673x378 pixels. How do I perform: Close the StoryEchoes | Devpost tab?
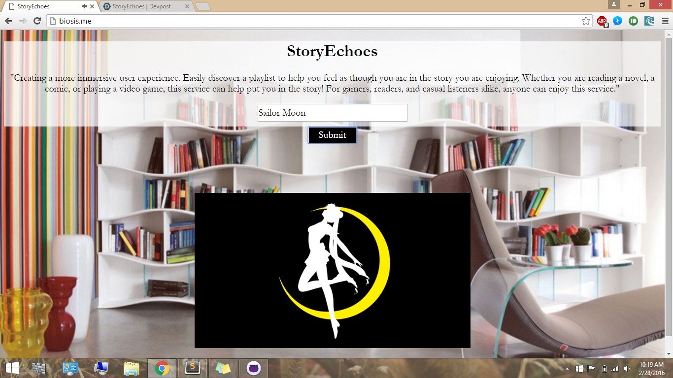click(x=187, y=6)
